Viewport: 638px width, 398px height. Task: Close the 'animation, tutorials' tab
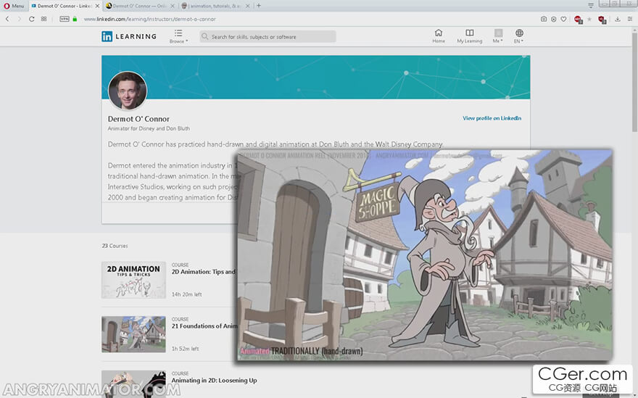coord(247,6)
